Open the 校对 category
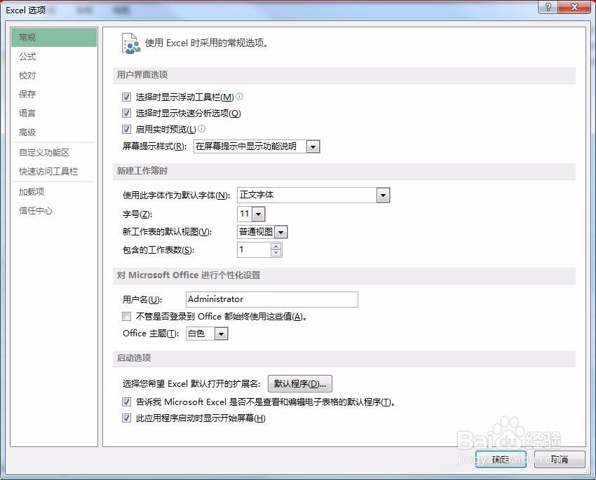 point(54,75)
